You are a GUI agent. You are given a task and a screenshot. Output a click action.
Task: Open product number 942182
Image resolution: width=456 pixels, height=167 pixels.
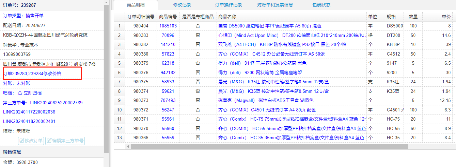[x=168, y=72]
